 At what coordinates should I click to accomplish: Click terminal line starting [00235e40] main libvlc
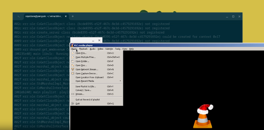tap(42, 54)
